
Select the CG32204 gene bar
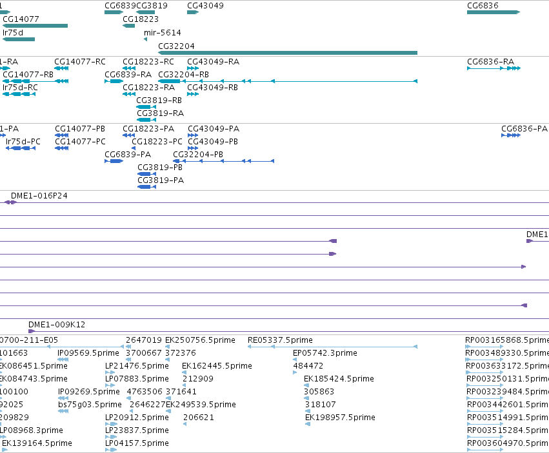click(x=288, y=53)
